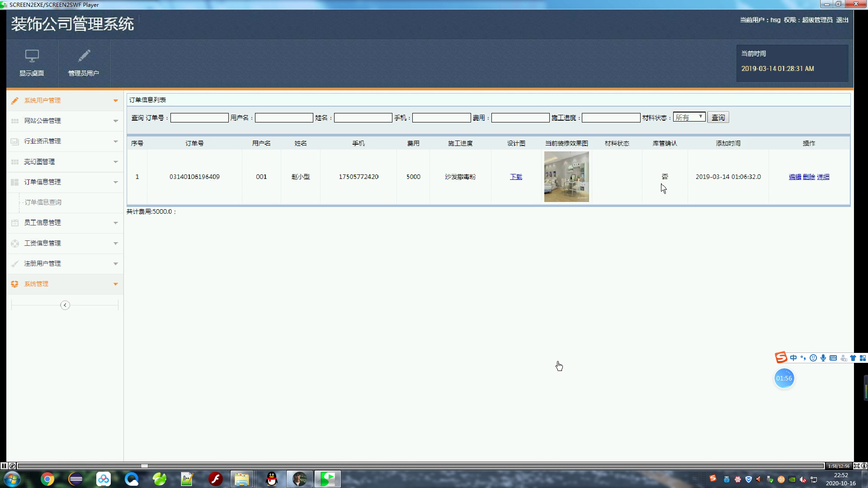This screenshot has height=488, width=868.
Task: Click the 下载 design drawing link
Action: click(x=516, y=177)
